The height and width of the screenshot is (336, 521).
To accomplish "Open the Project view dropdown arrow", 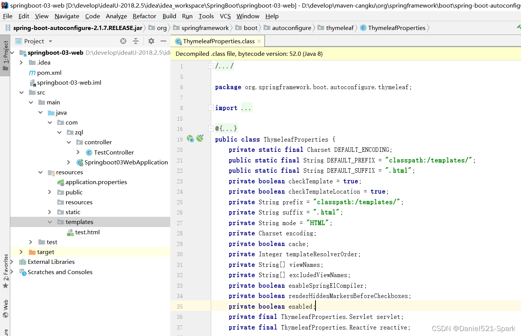I will 50,41.
